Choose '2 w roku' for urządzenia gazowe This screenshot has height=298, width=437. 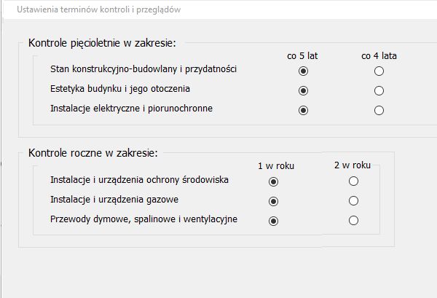353,200
